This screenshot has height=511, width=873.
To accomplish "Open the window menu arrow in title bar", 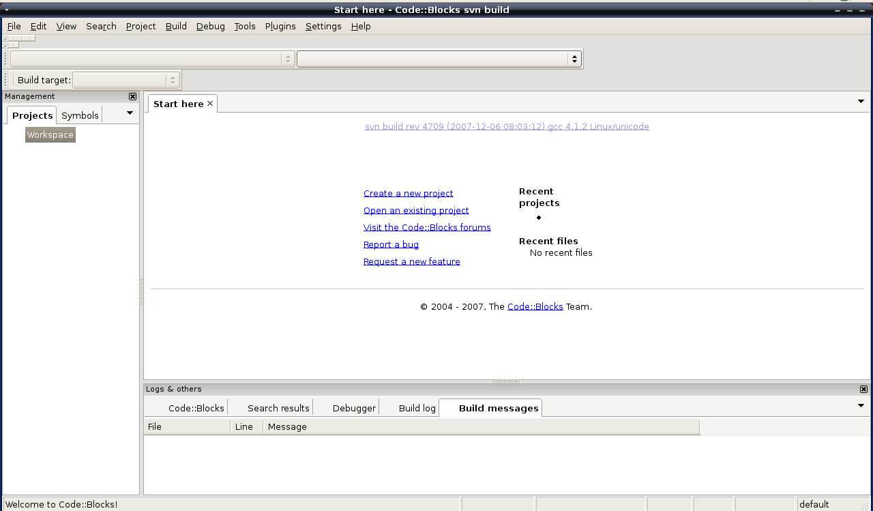I will click(x=6, y=10).
